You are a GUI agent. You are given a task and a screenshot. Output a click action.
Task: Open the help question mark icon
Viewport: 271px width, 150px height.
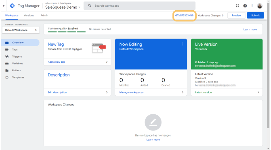[245, 6]
